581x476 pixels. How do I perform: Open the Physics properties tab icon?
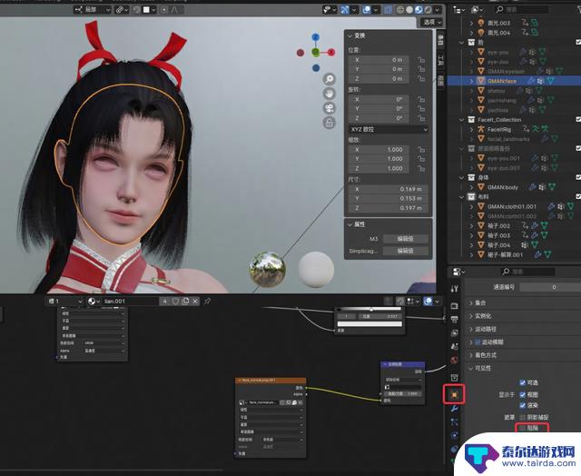454,435
